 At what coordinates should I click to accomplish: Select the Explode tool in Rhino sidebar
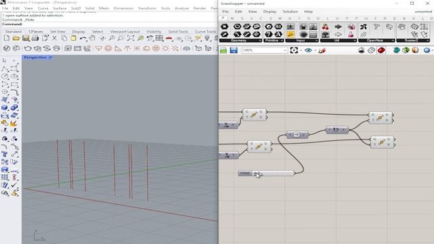tap(14, 123)
